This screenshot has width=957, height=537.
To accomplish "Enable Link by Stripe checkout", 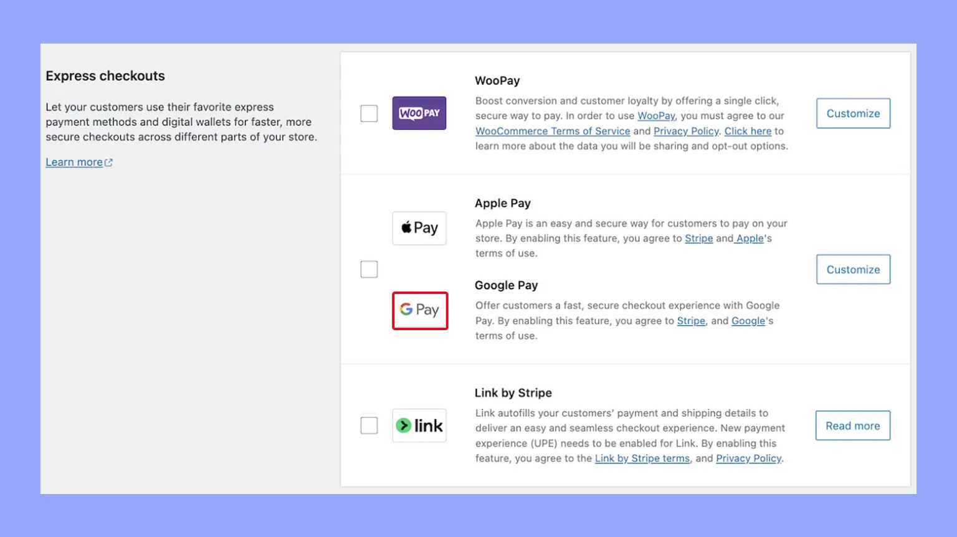I will click(368, 425).
